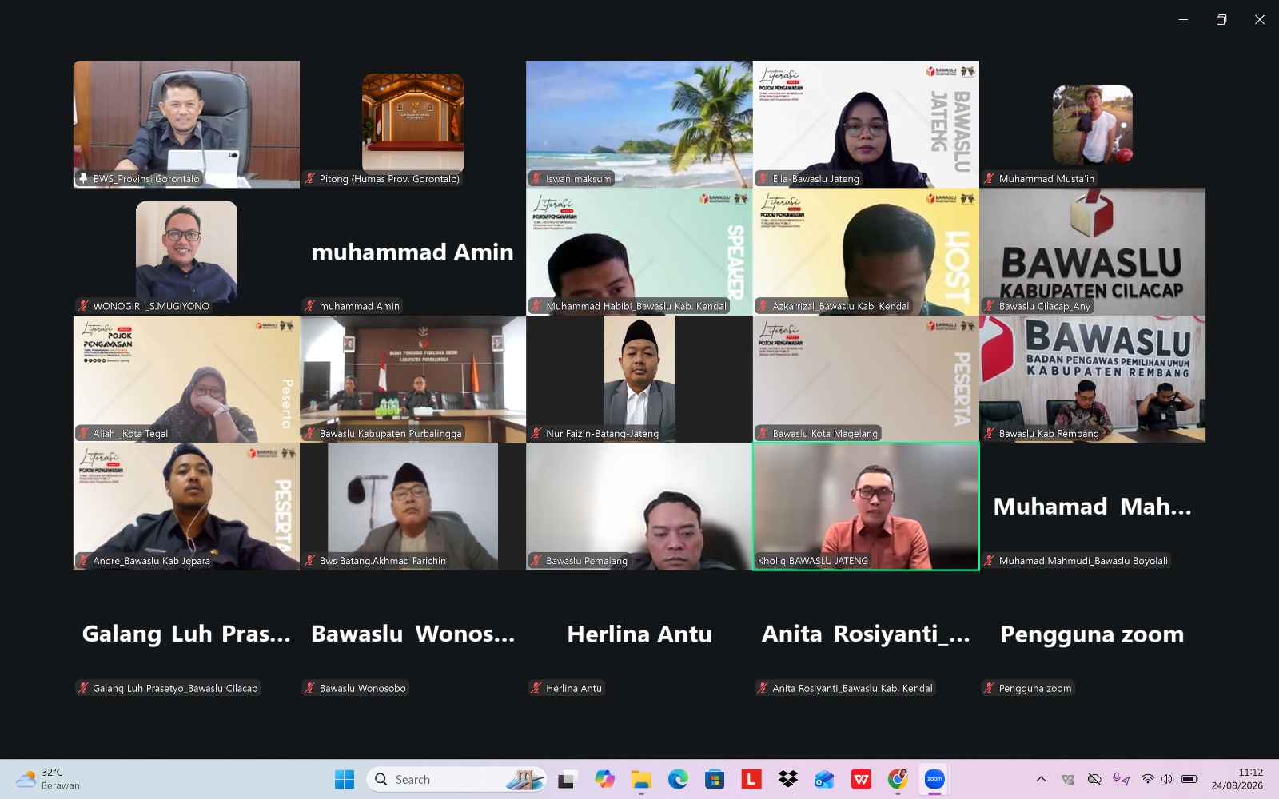Viewport: 1279px width, 799px height.
Task: Select the Pengguna zoom participant tile
Action: coord(1093,634)
